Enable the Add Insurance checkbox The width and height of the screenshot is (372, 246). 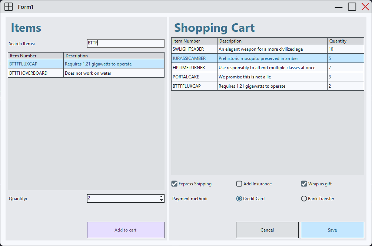(239, 184)
